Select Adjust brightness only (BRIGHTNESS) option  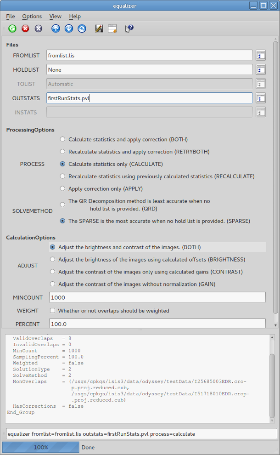pos(53,259)
